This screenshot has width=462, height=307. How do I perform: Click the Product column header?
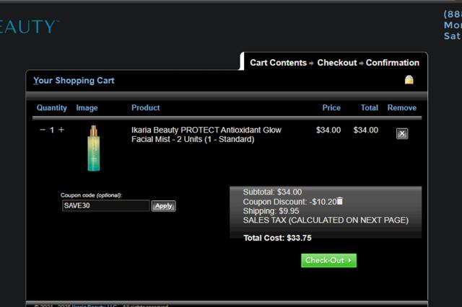[146, 107]
